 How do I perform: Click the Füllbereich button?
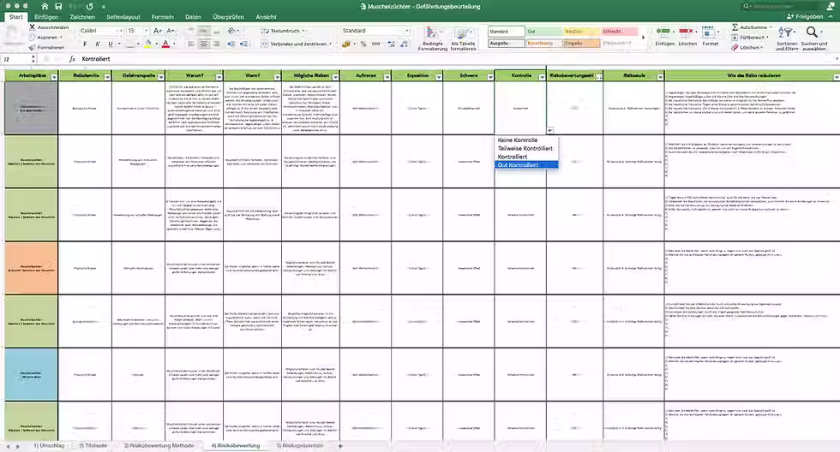[x=749, y=38]
